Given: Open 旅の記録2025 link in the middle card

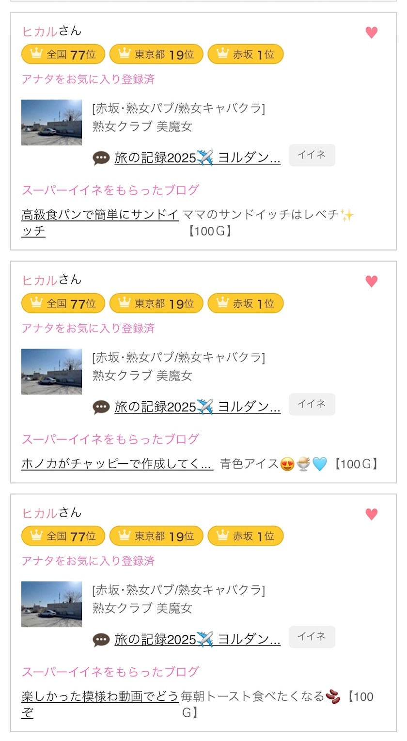Looking at the screenshot, I should coord(197,407).
